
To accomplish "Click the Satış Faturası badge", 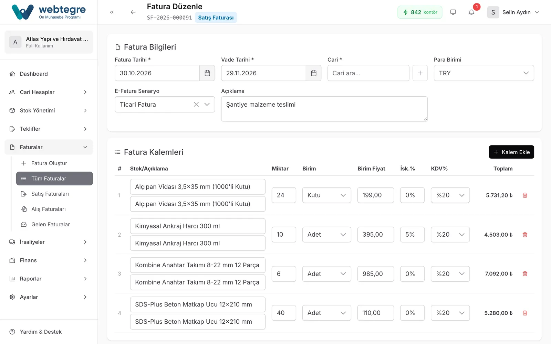I will [216, 18].
